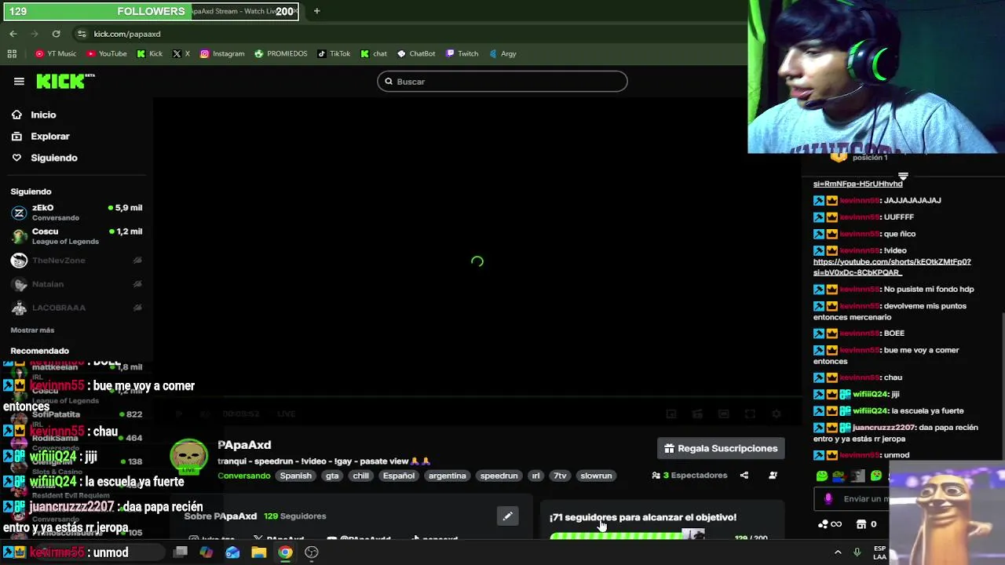This screenshot has width=1005, height=565.
Task: Click the PApaAxd channel name heading
Action: click(244, 445)
